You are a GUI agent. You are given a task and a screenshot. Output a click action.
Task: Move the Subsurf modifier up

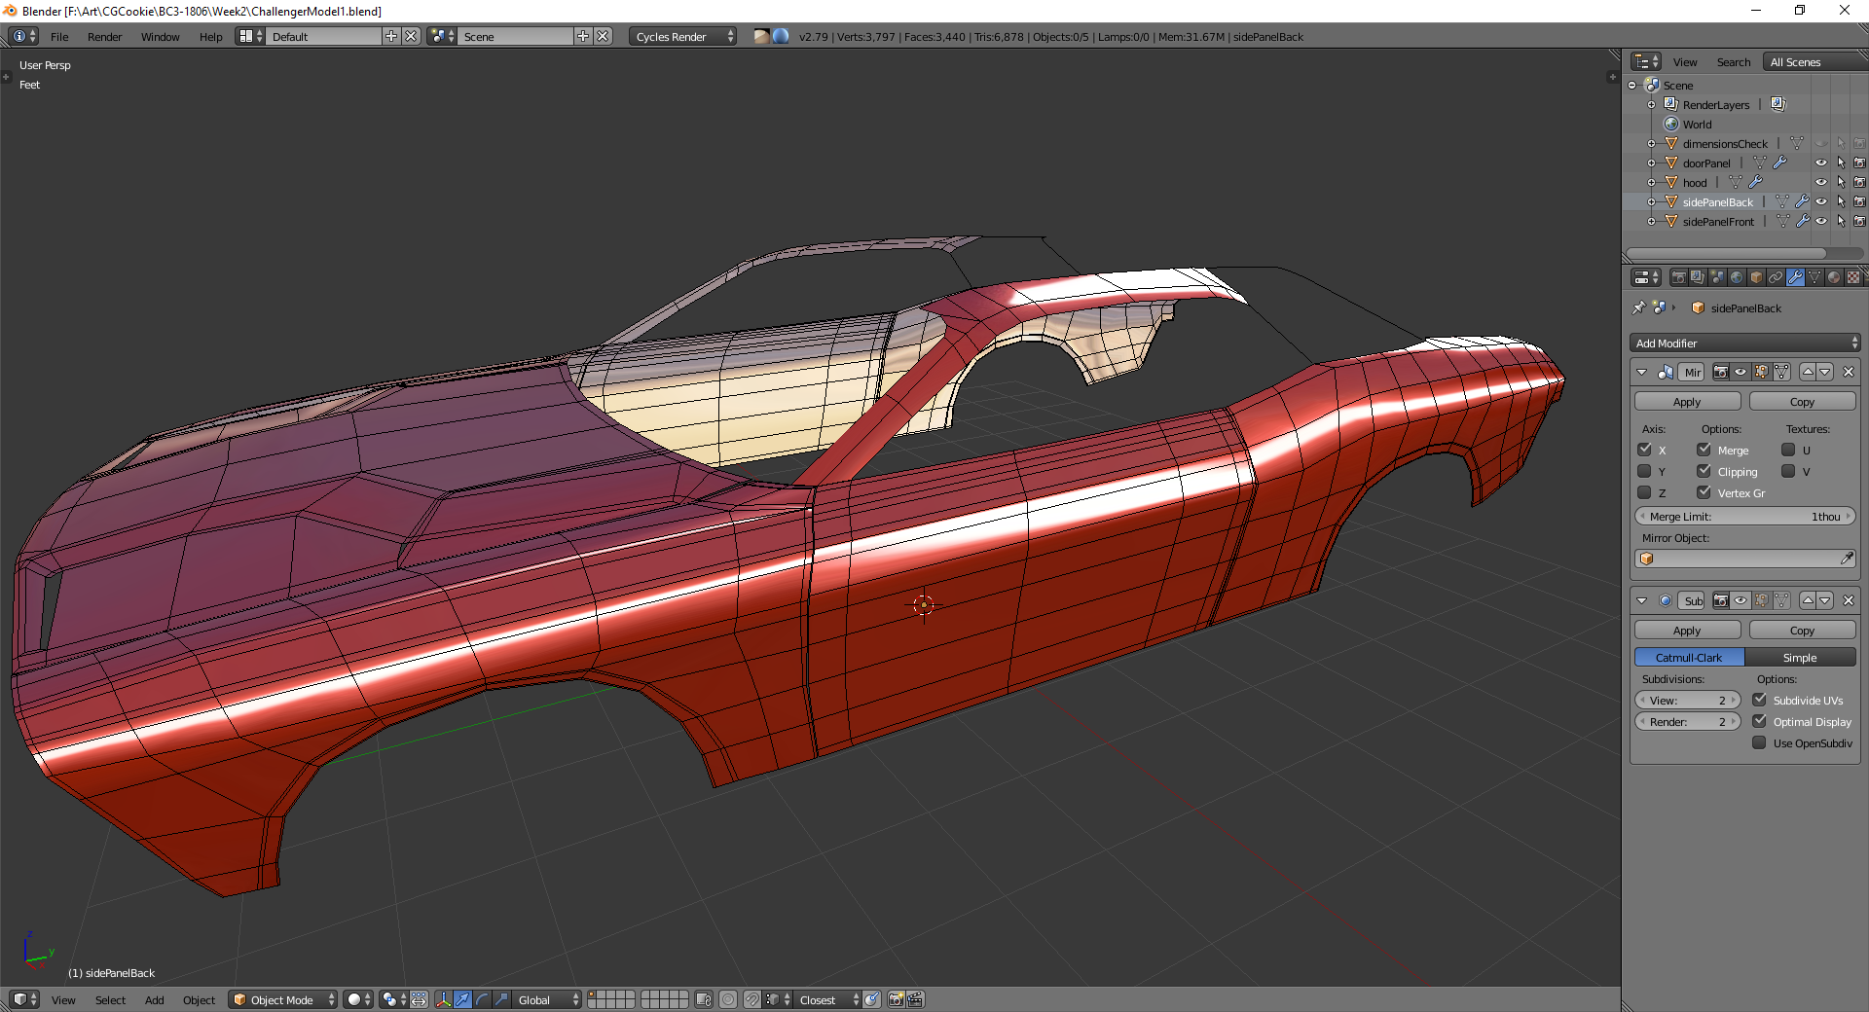point(1808,600)
